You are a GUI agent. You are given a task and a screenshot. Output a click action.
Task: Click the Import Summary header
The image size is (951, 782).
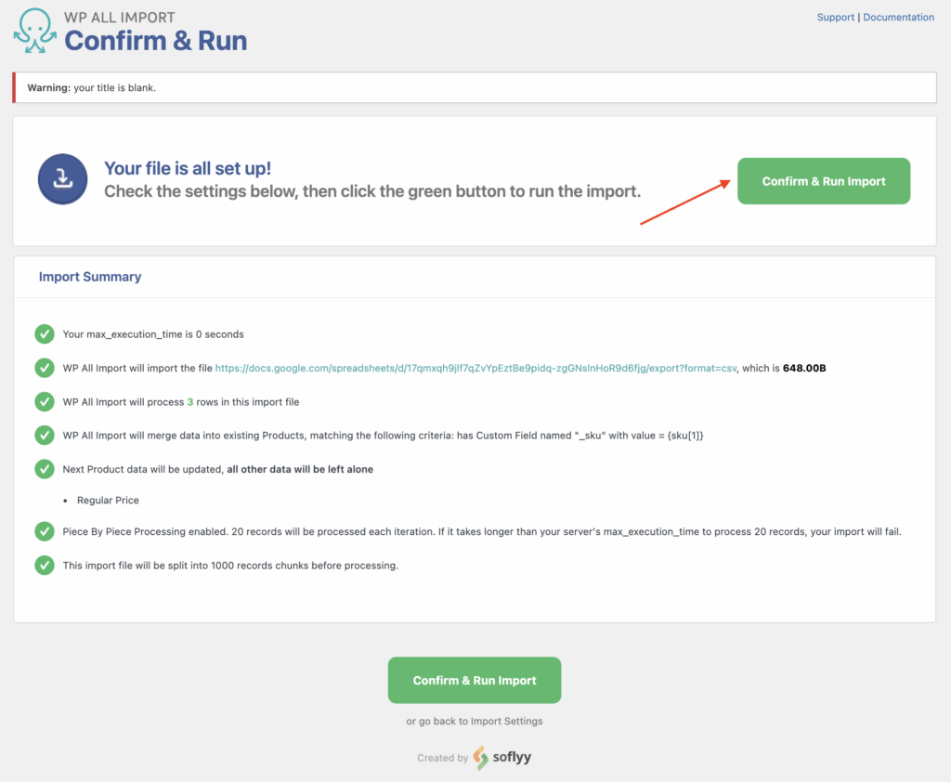click(x=90, y=276)
